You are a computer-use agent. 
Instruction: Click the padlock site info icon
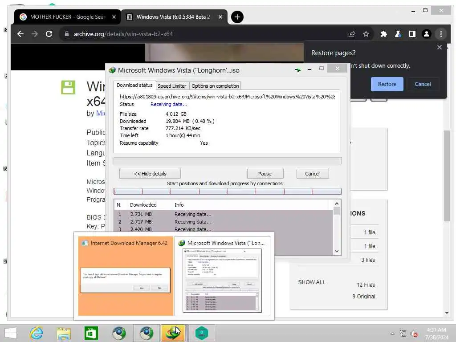click(67, 34)
